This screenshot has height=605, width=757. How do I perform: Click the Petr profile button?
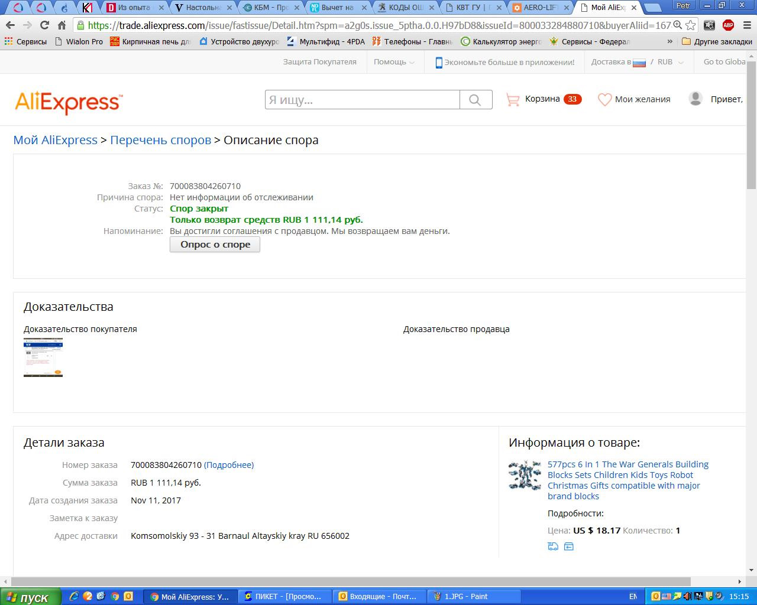click(x=683, y=5)
